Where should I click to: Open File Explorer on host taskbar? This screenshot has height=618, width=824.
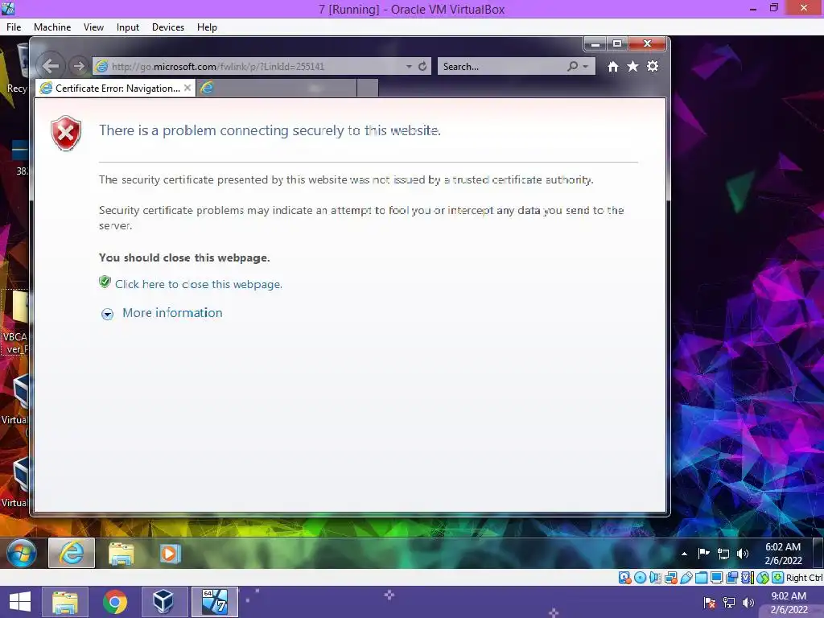click(64, 602)
